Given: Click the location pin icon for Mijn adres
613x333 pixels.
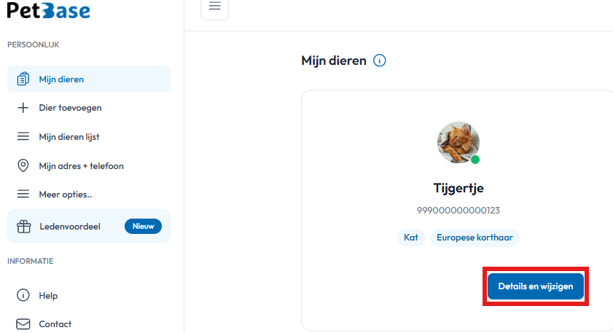Looking at the screenshot, I should click(x=23, y=165).
